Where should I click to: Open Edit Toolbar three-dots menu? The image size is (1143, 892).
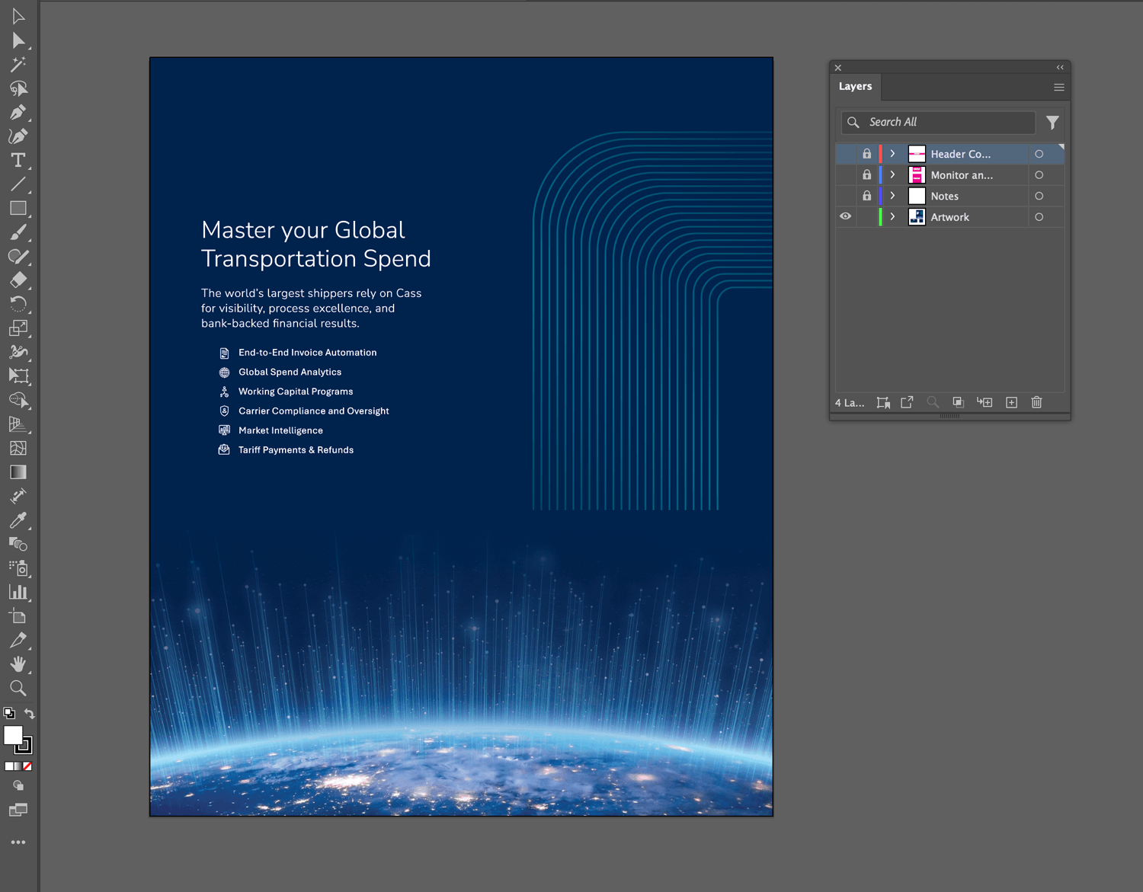(x=18, y=842)
